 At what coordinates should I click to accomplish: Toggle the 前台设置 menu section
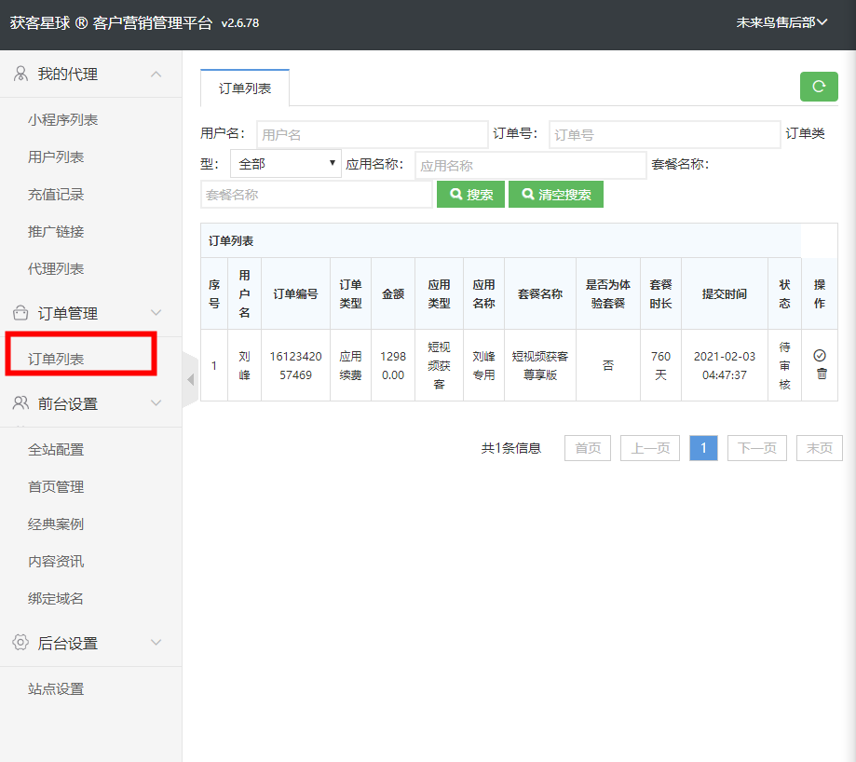pos(156,403)
